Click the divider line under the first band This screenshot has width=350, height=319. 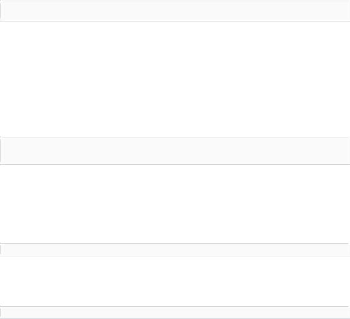click(x=175, y=21)
